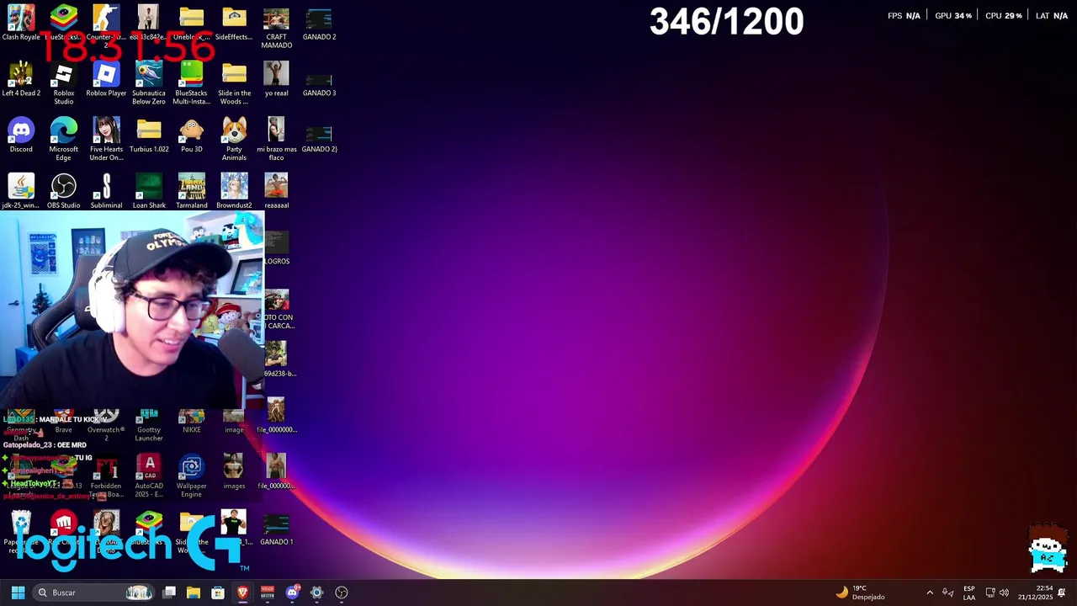Open the Subnautica Below Zero shortcut
The width and height of the screenshot is (1077, 606).
point(149,83)
